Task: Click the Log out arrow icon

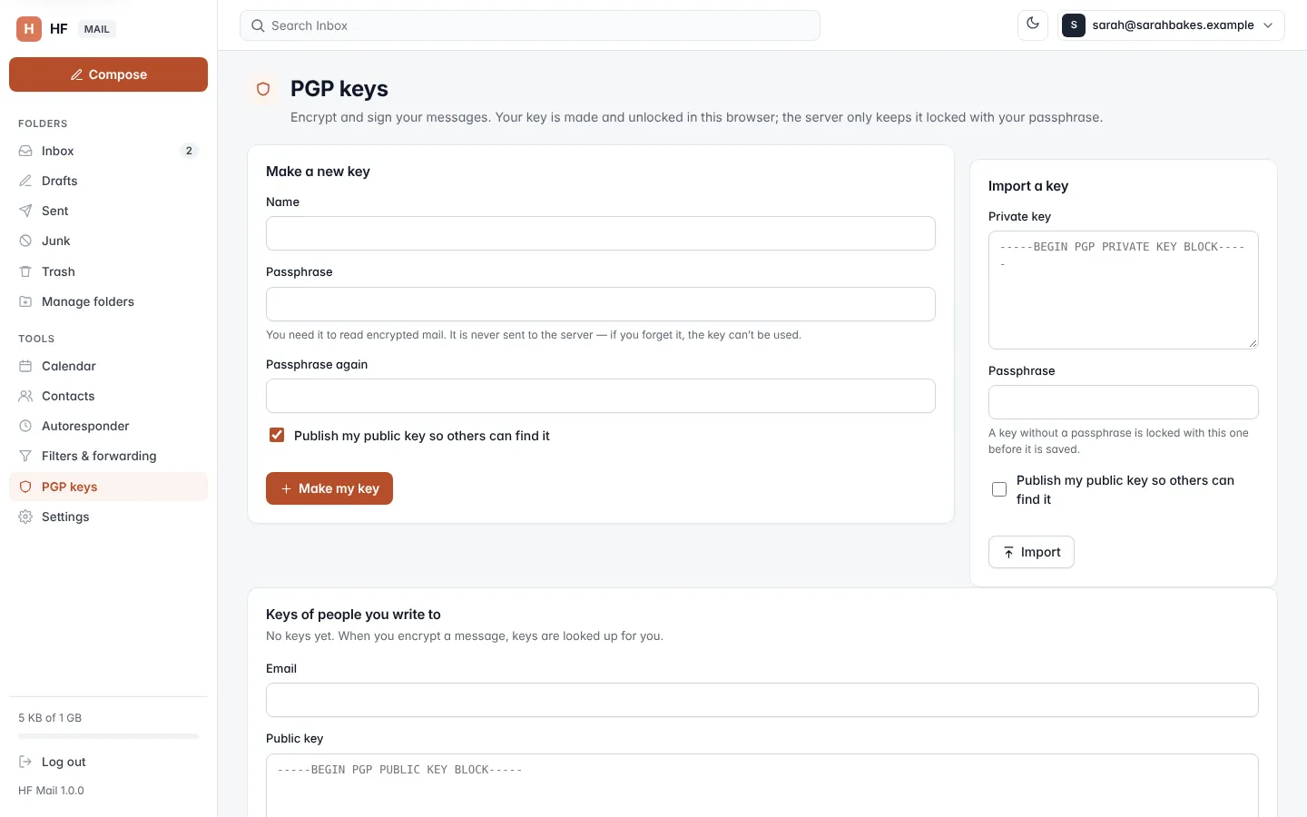Action: (x=25, y=762)
